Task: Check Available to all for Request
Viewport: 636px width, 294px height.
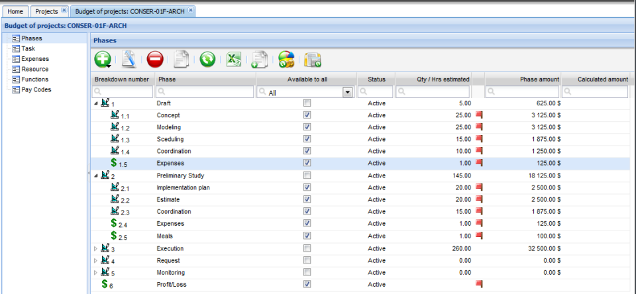Action: coord(307,260)
